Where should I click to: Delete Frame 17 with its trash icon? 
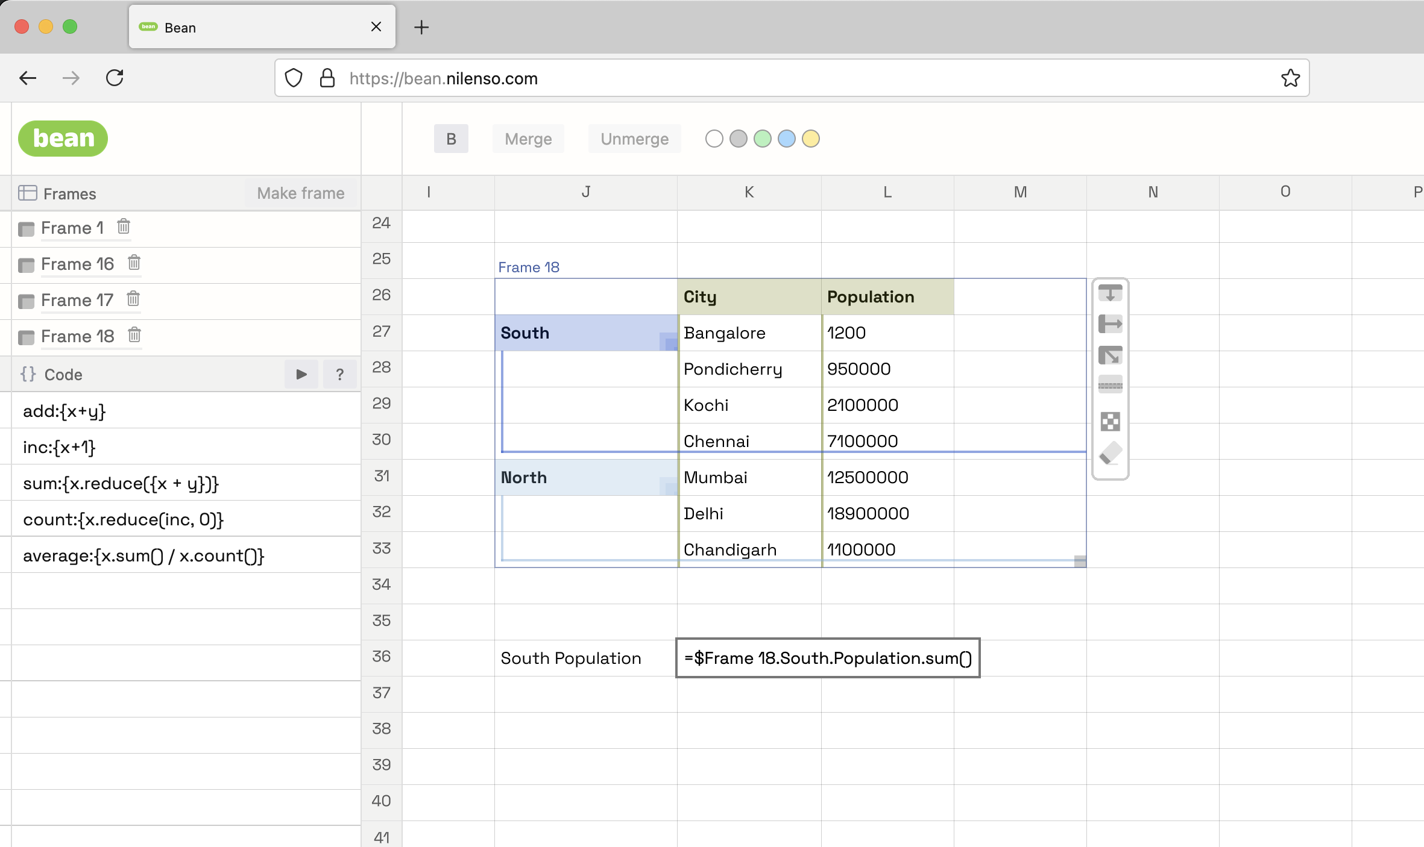click(133, 299)
